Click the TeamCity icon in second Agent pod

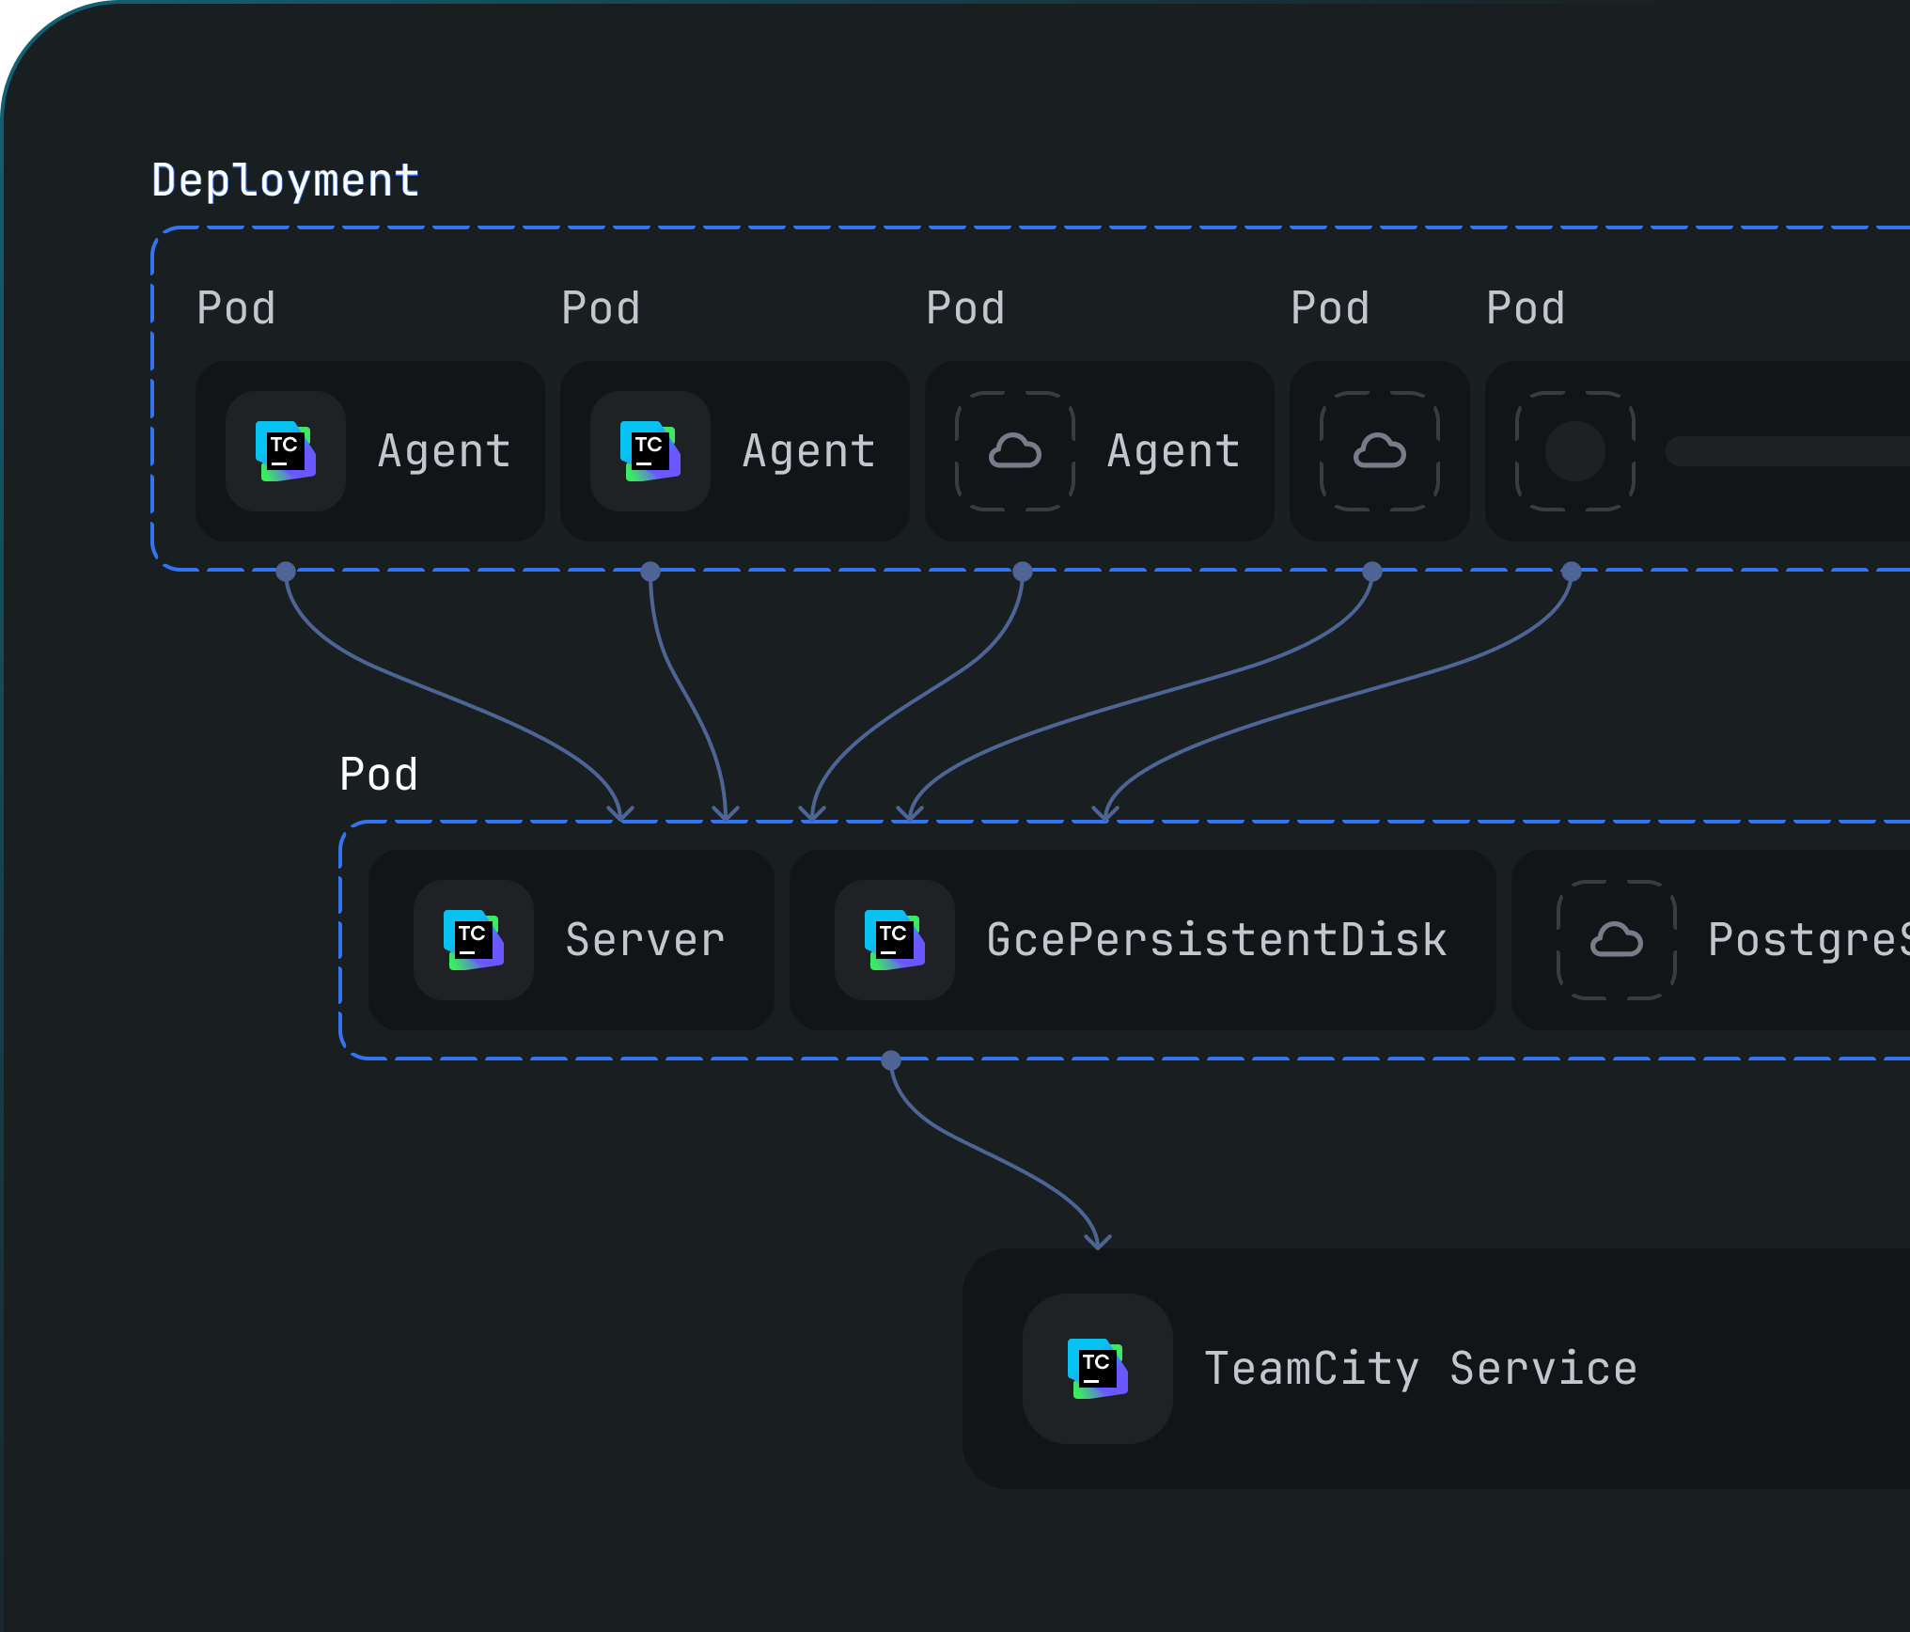pos(650,451)
